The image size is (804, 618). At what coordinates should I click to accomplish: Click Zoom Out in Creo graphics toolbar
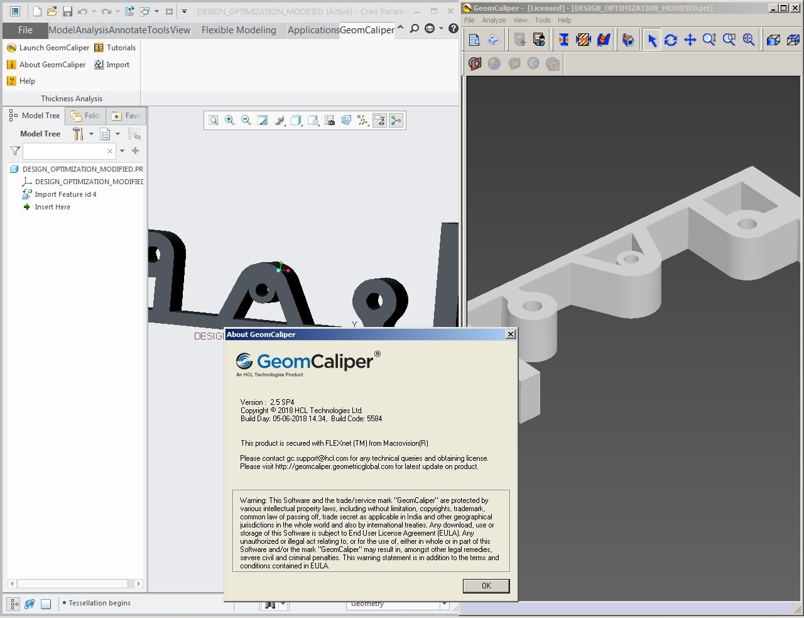click(x=246, y=120)
